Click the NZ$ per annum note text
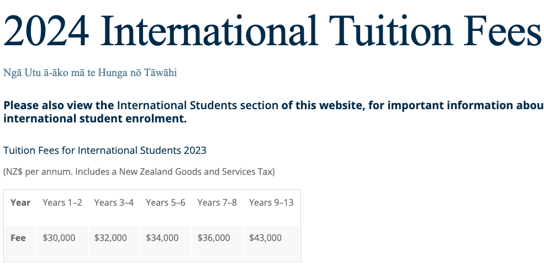This screenshot has height=268, width=544. click(x=139, y=171)
